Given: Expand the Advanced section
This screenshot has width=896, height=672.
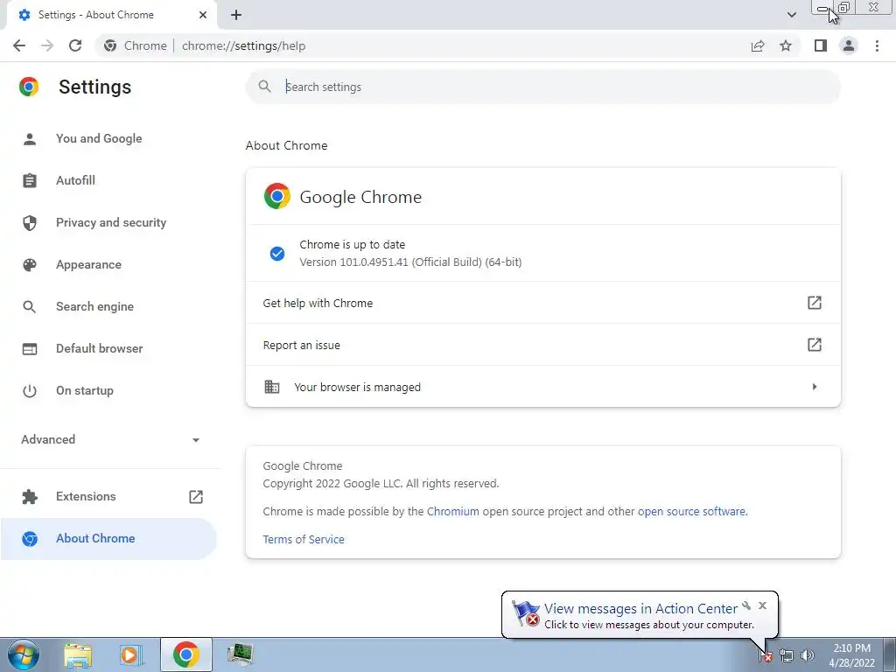Looking at the screenshot, I should coord(108,439).
